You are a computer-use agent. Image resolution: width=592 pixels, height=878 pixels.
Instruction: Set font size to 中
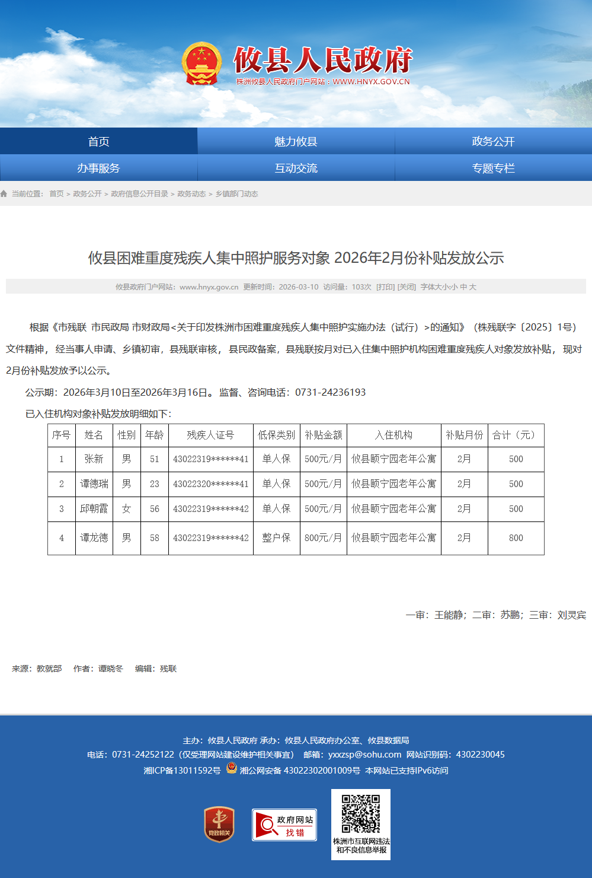point(463,287)
